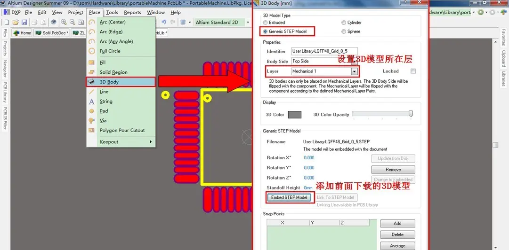Image resolution: width=509 pixels, height=250 pixels.
Task: Select the Extruded model type radio
Action: click(266, 23)
